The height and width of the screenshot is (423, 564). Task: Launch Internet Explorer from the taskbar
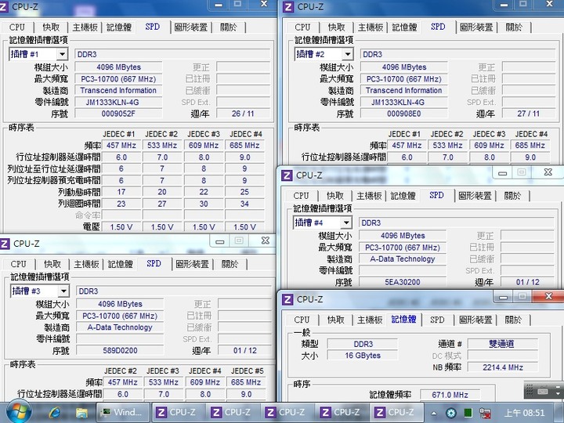click(55, 413)
